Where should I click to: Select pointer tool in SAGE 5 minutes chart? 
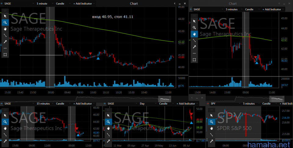click(x=194, y=21)
